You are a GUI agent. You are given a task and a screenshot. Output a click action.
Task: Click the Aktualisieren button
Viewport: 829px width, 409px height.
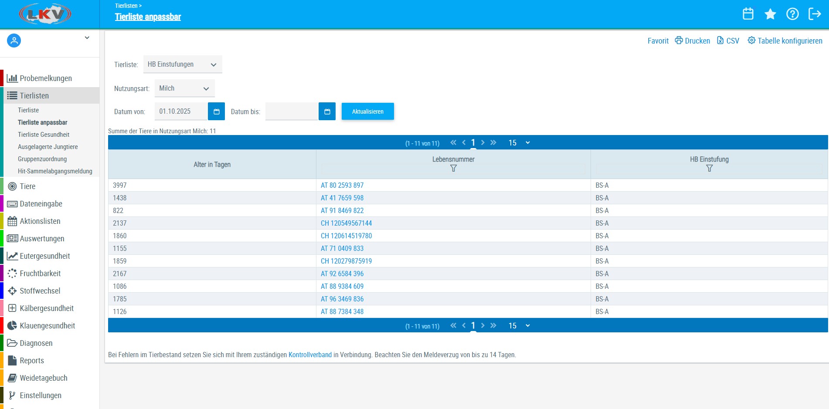tap(367, 112)
